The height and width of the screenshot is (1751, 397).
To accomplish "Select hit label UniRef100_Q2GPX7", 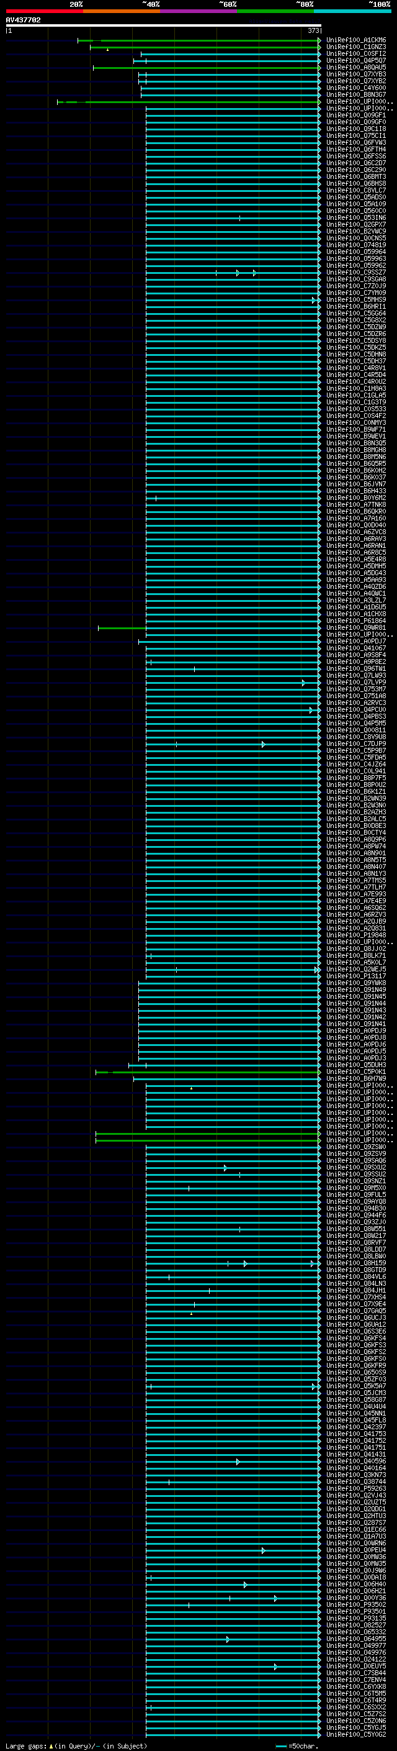I will pos(356,224).
